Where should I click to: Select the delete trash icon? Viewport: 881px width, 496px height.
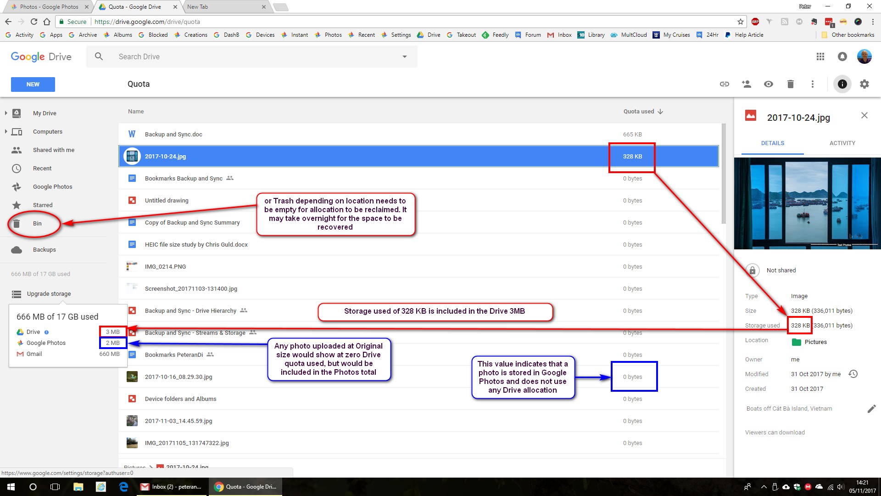(790, 84)
